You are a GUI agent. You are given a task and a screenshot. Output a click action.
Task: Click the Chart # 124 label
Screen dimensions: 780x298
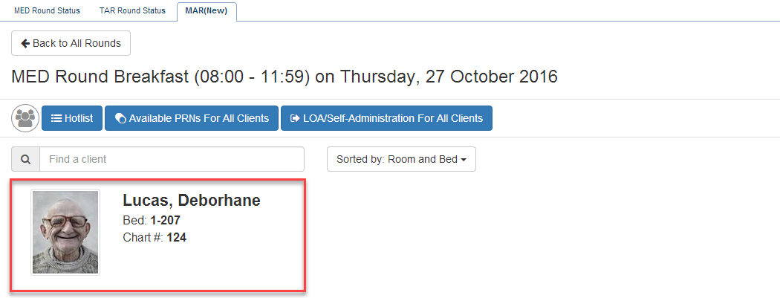[155, 238]
